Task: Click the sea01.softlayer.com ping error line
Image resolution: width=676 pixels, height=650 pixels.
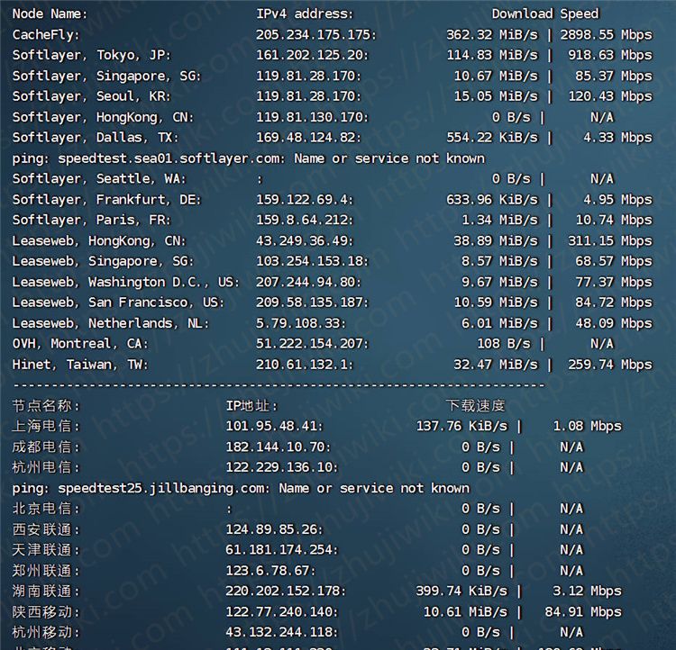Action: point(249,158)
